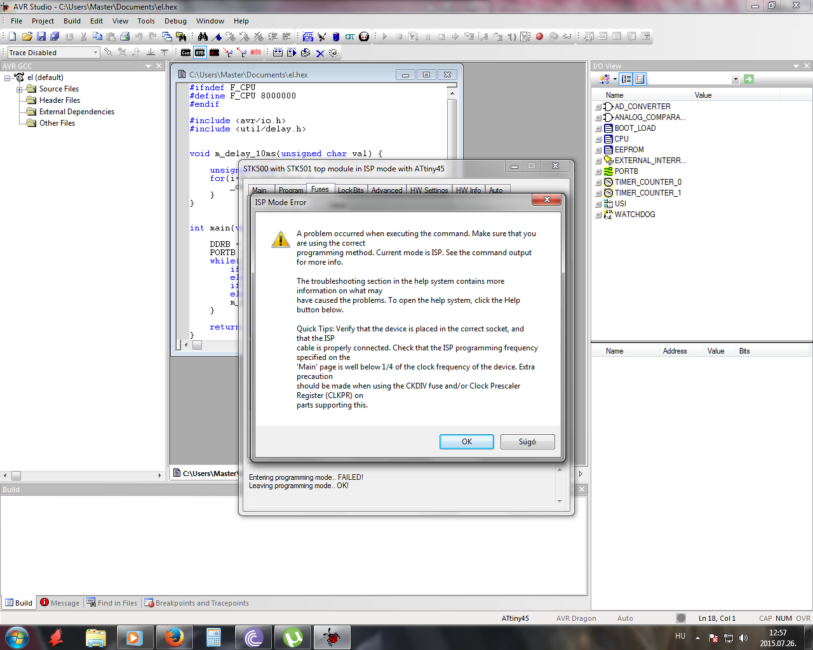Click OK in the ISP Mode Error dialog
Image resolution: width=813 pixels, height=650 pixels.
pyautogui.click(x=467, y=442)
